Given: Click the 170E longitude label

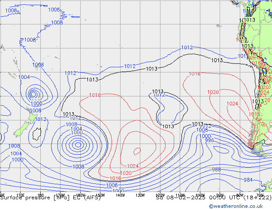Looking at the screenshot, I should tap(21, 195).
